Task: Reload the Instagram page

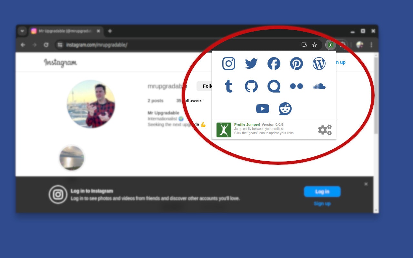Action: coord(46,45)
